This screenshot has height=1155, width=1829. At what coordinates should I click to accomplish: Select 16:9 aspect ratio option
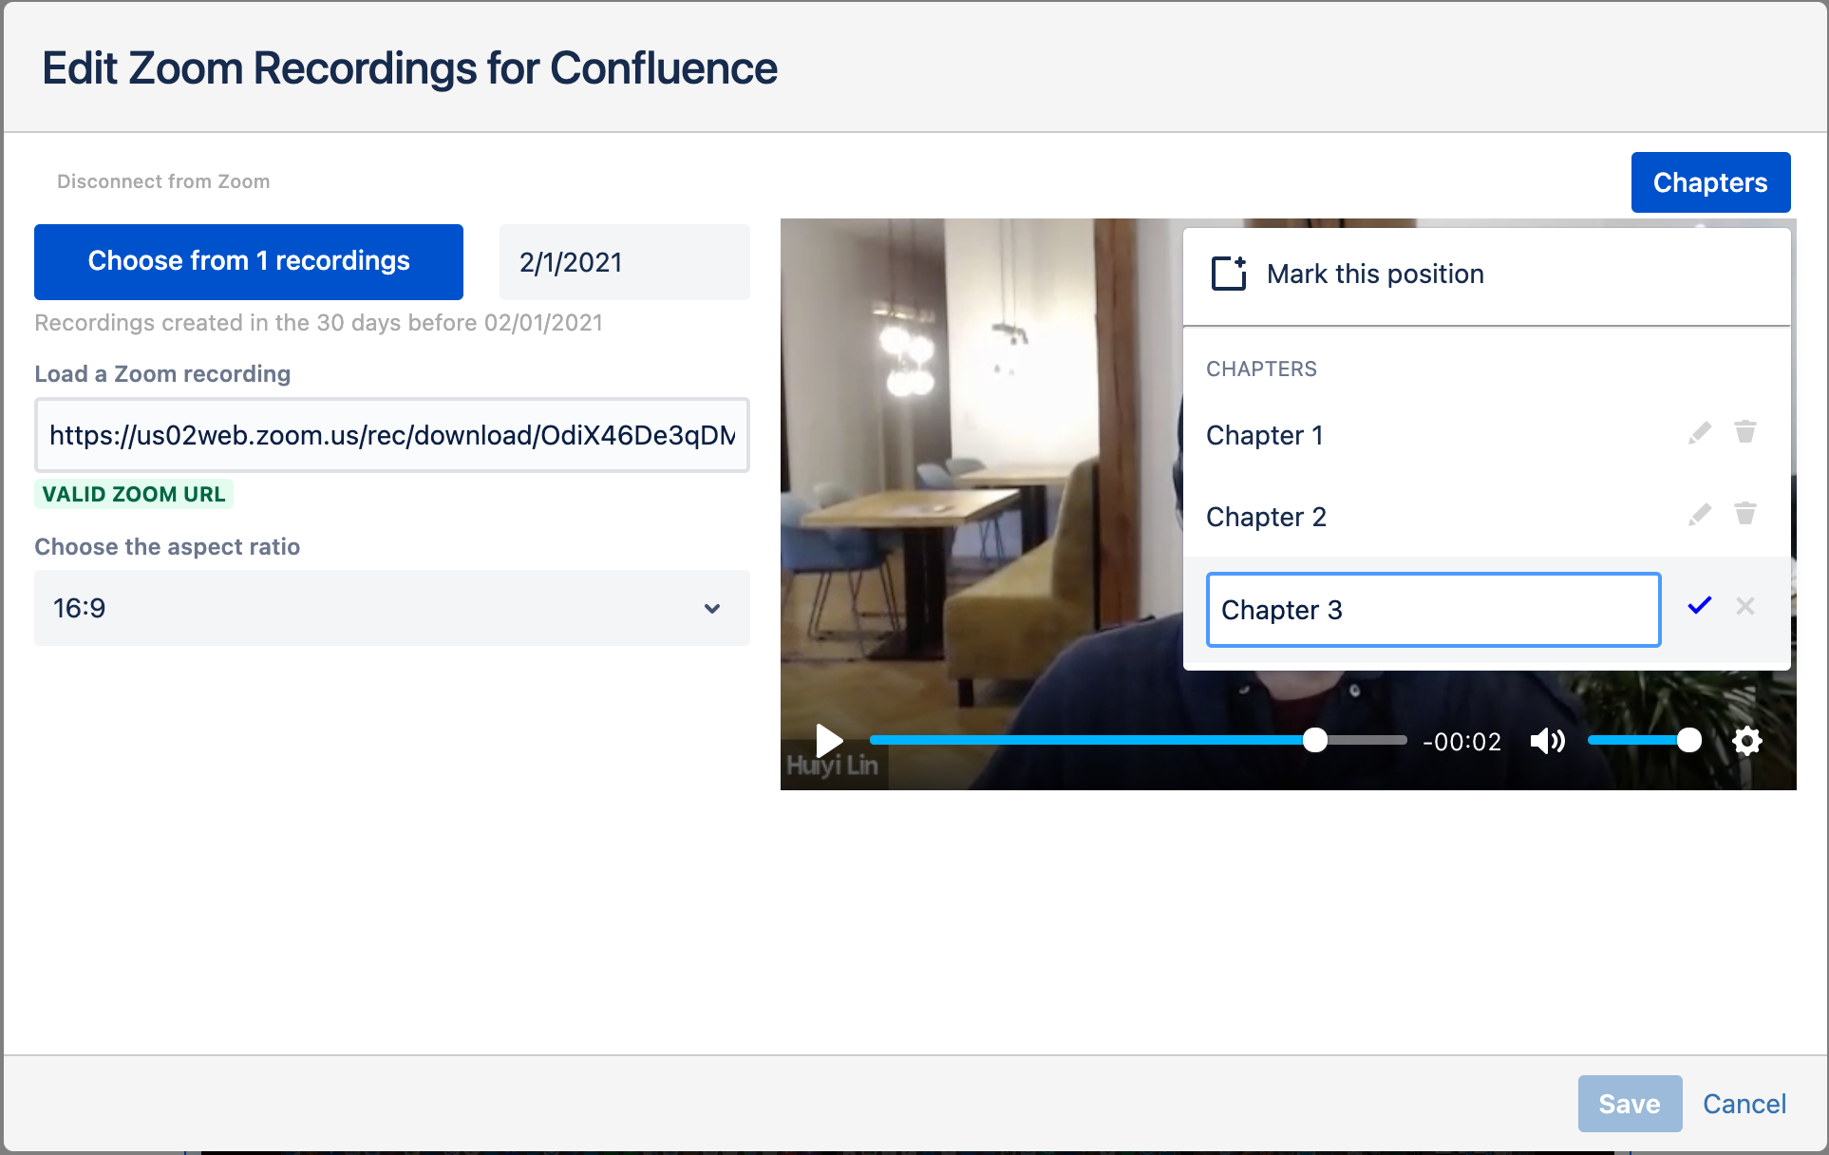tap(386, 608)
